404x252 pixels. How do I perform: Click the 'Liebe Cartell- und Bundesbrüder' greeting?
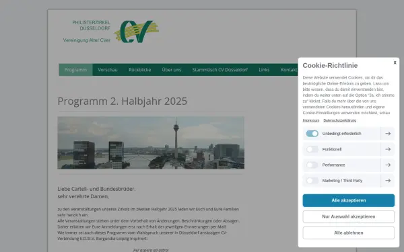pos(96,189)
